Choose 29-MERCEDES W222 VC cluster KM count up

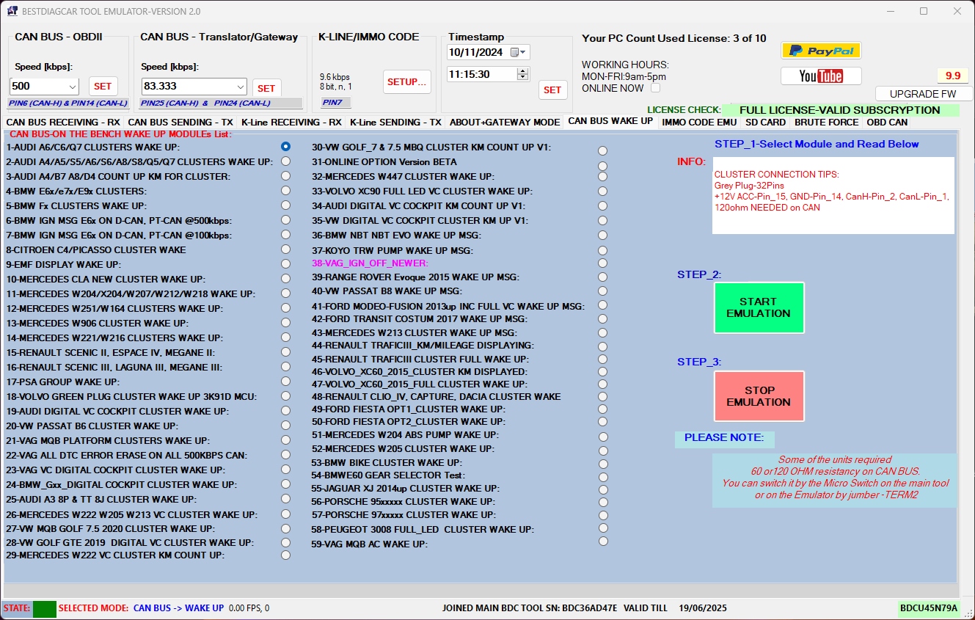(x=285, y=555)
